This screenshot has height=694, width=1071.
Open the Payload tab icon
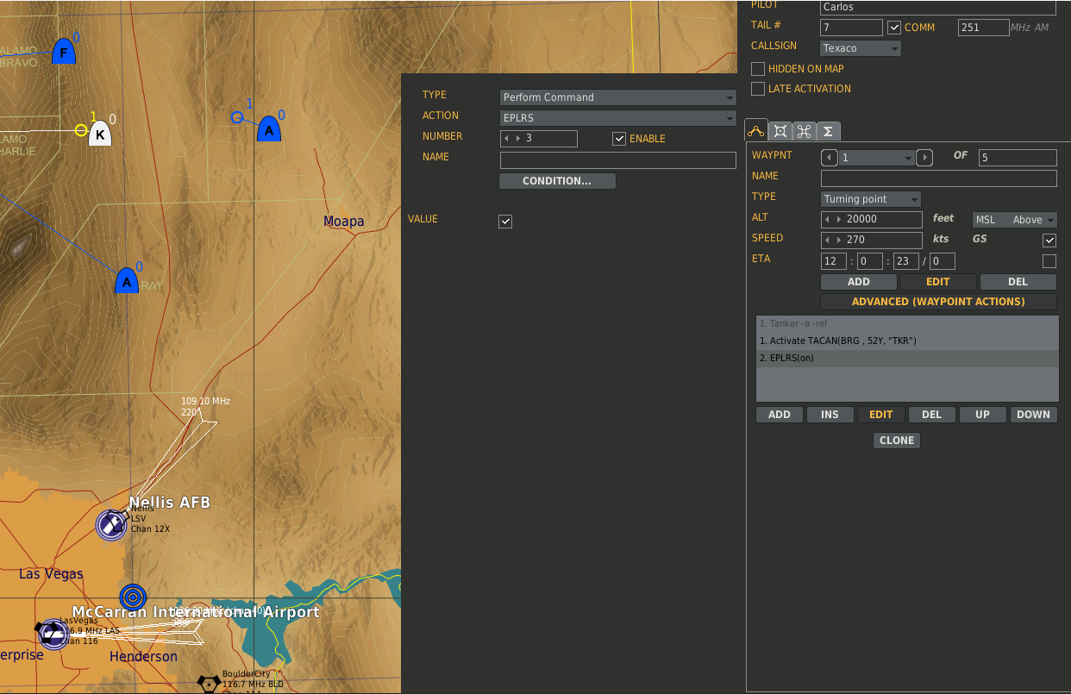tap(780, 131)
